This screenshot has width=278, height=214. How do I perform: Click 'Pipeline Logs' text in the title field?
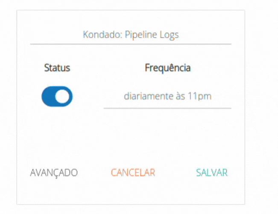(152, 35)
